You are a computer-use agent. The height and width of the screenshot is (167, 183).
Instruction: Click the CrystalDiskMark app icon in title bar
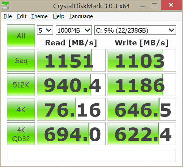(x=5, y=6)
